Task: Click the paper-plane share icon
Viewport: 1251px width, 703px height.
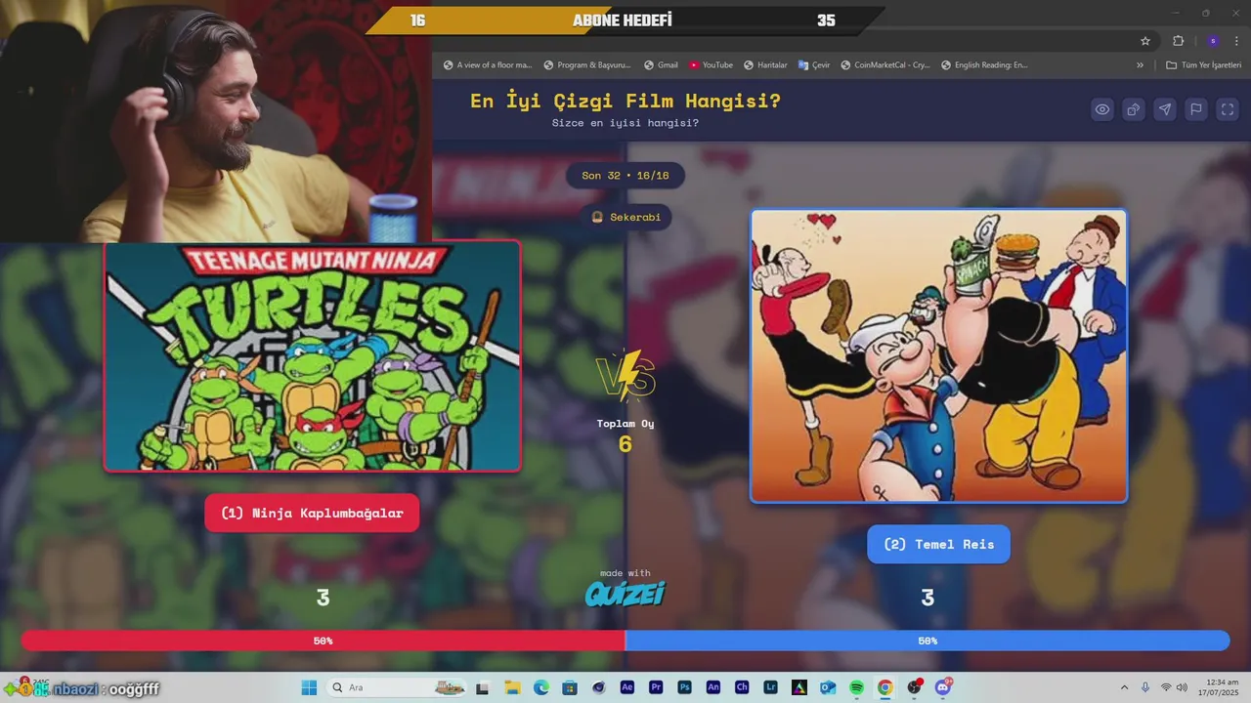Action: click(1165, 109)
